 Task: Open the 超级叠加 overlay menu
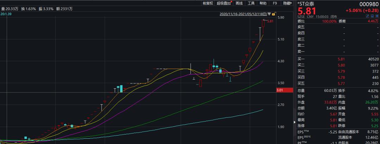(224, 3)
